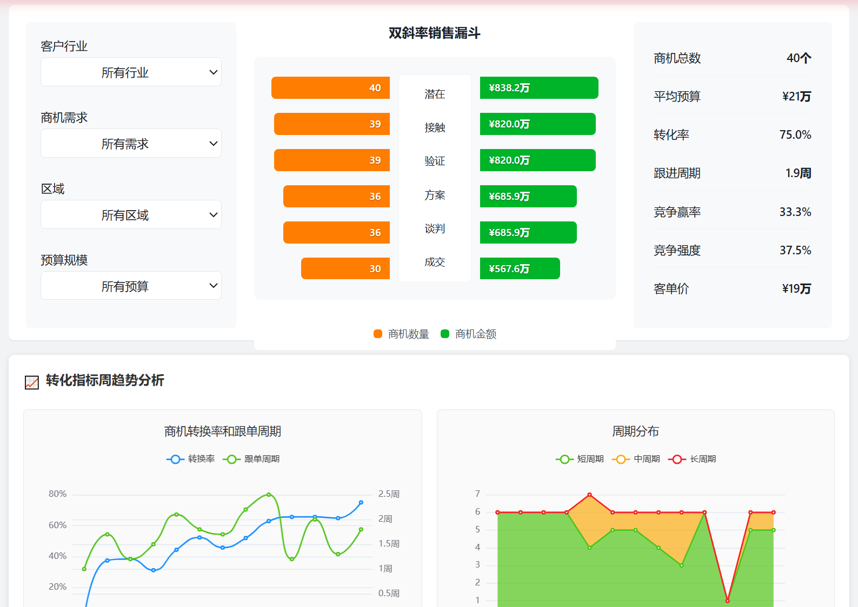Screen dimensions: 858x607
Task: Open the 所有行业 industry dropdown
Action: point(131,72)
